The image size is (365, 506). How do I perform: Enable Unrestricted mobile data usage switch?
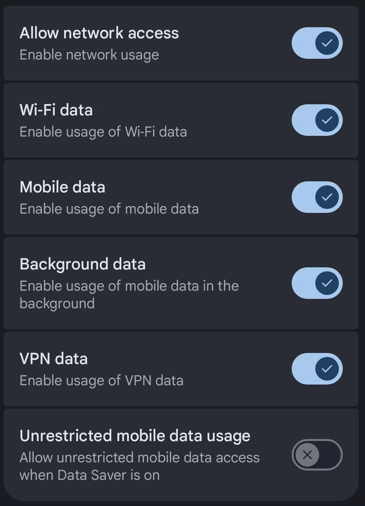coord(317,455)
